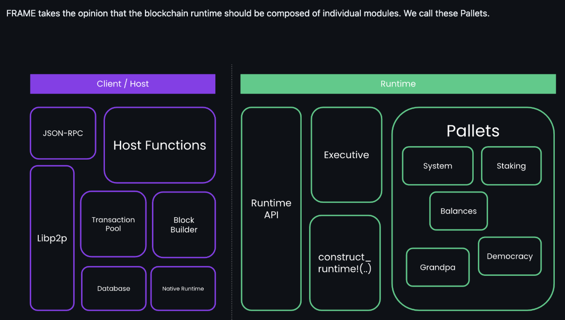Click the Runtime API box

point(271,209)
